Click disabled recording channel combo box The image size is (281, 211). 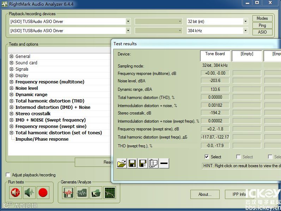(x=158, y=30)
